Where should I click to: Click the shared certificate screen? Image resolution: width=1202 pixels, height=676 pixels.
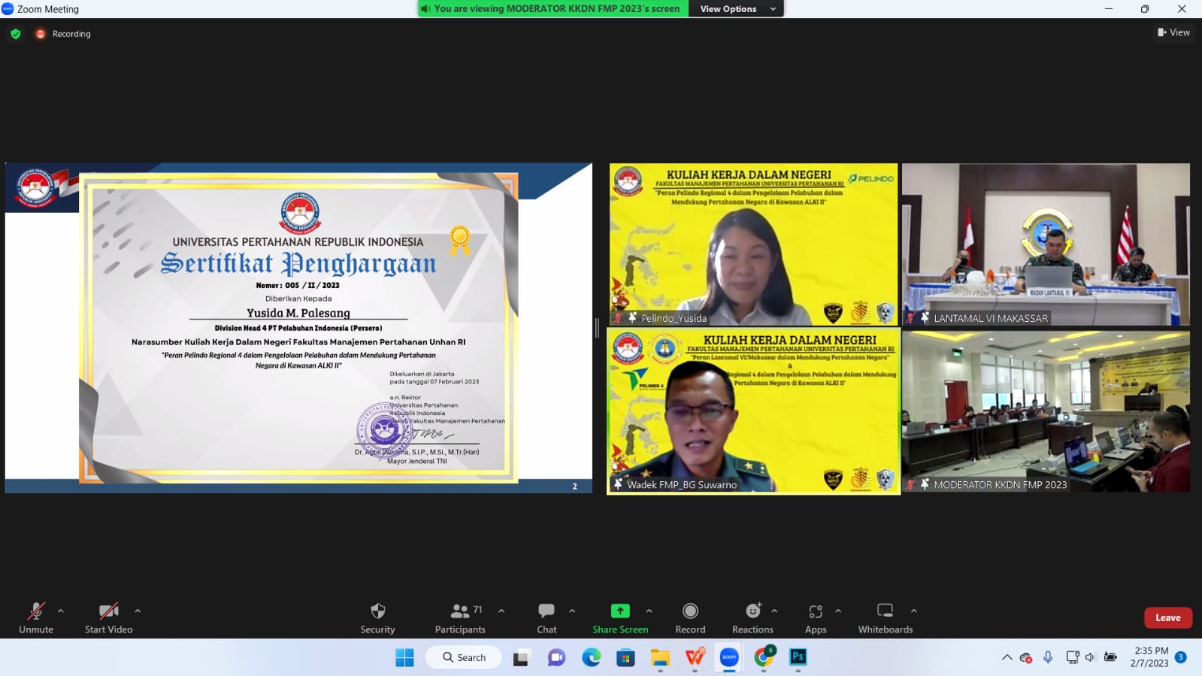coord(298,328)
